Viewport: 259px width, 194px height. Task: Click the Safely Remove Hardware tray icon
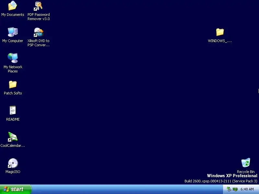(x=229, y=189)
